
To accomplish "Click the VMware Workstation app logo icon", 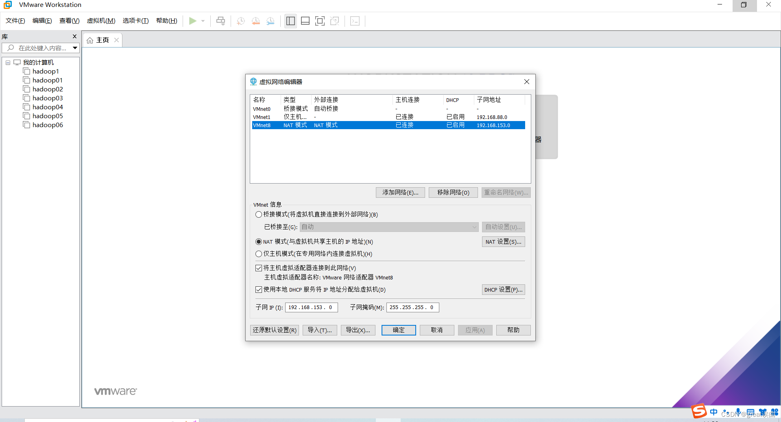I will point(8,5).
